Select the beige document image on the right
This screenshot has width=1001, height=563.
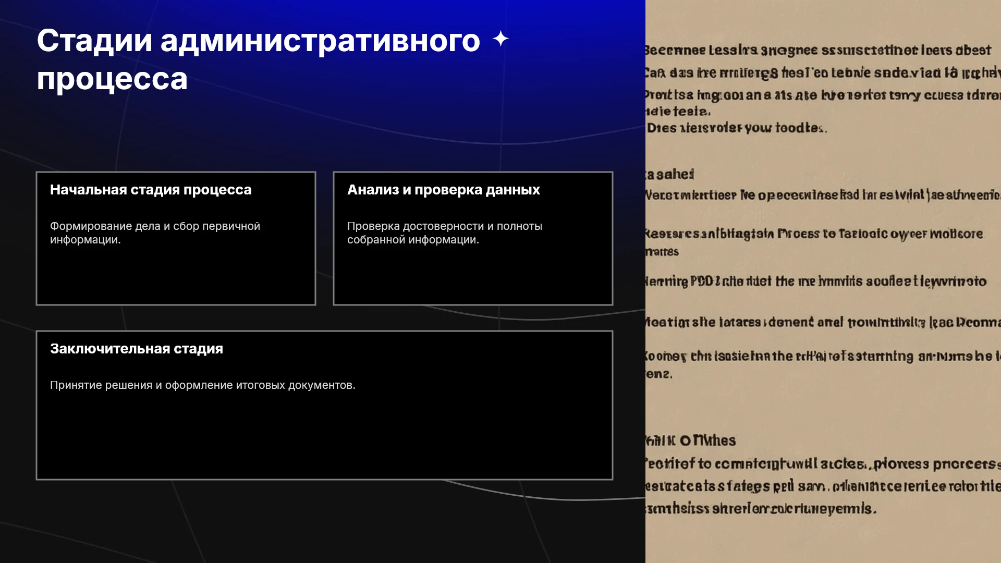(823, 281)
